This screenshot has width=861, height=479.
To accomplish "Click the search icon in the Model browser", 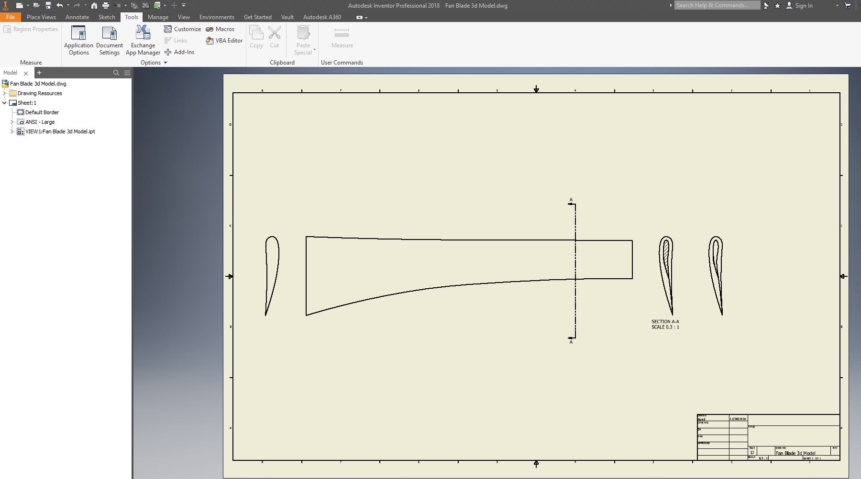I will pos(116,73).
